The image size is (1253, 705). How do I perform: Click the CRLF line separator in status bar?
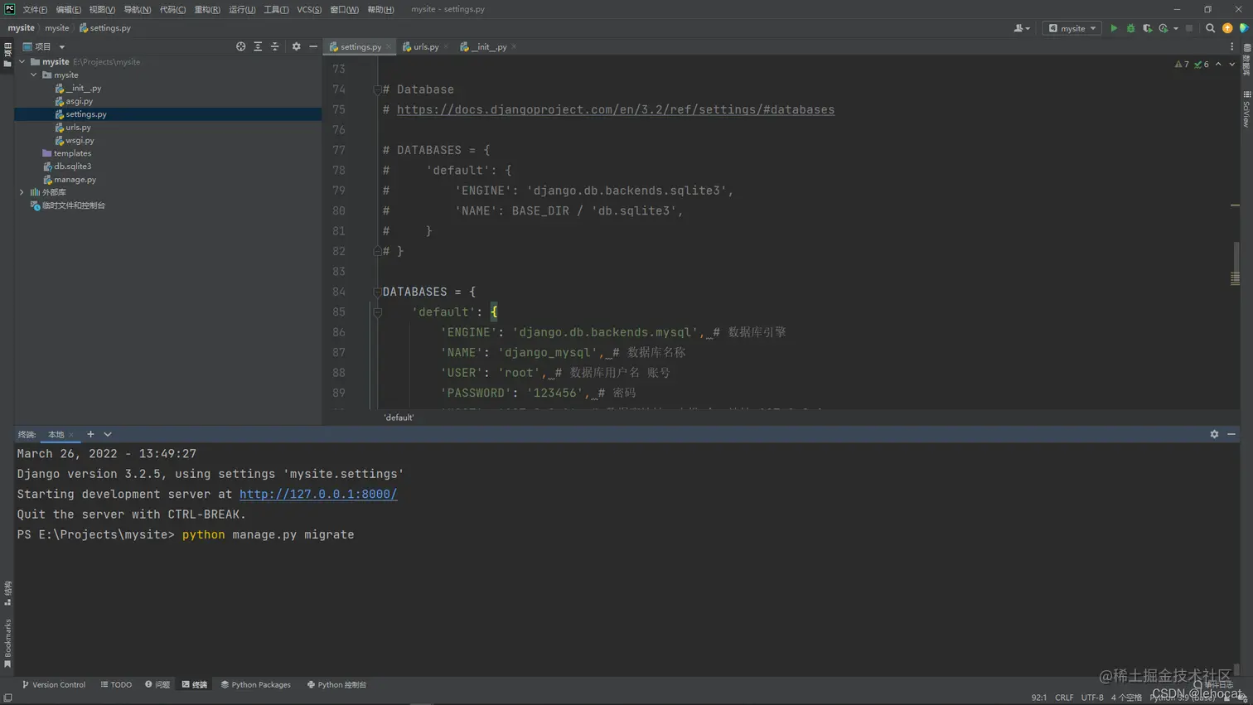click(1064, 698)
